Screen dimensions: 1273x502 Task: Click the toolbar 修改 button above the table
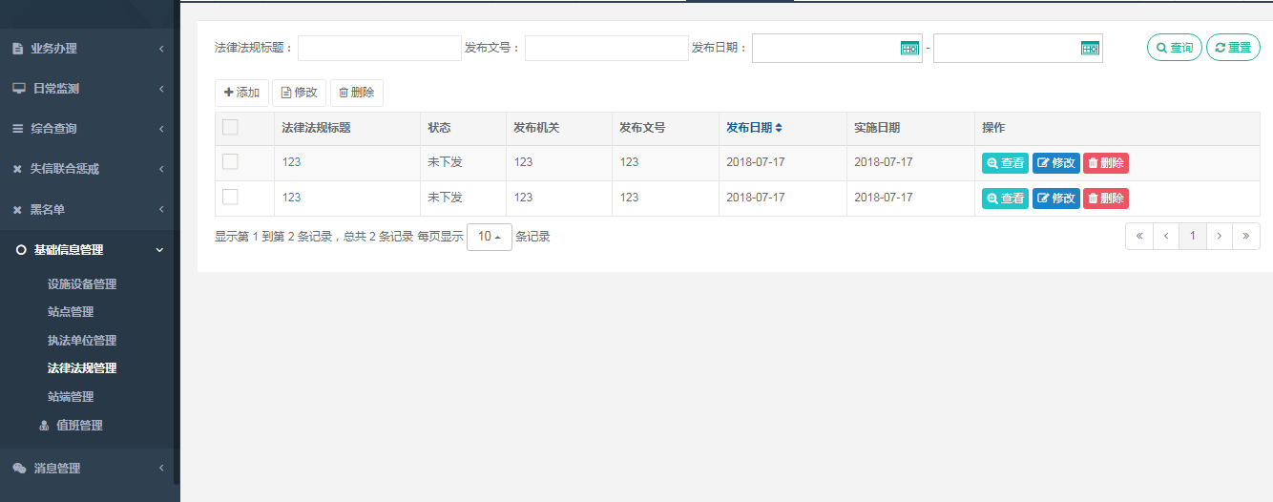click(x=300, y=93)
